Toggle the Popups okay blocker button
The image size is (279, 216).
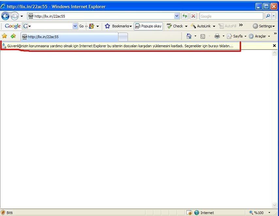tap(148, 26)
